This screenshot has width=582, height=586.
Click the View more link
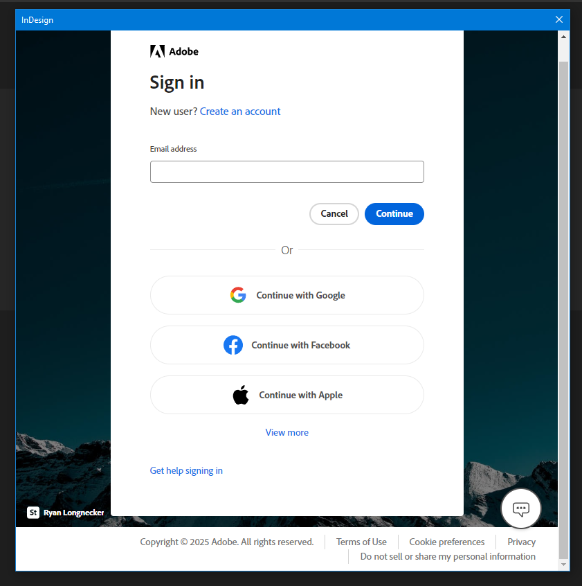coord(287,432)
